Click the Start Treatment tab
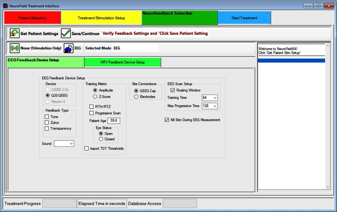Screen dimensions: 337x212 244,18
